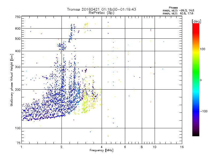Click the blue point cluster near 430 km
Viewport: 214px width, 160px height.
pyautogui.click(x=62, y=46)
